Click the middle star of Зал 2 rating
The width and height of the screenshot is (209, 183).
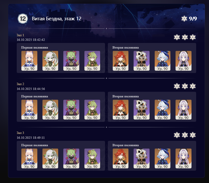(x=185, y=86)
